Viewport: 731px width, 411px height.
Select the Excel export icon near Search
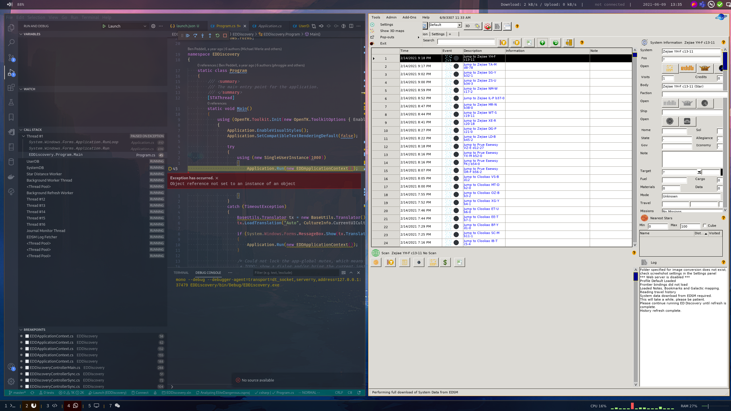(529, 42)
